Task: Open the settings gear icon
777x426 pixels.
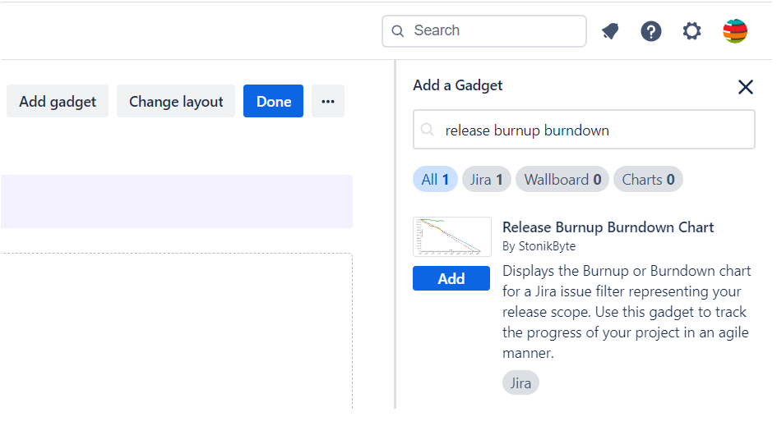Action: coord(691,31)
